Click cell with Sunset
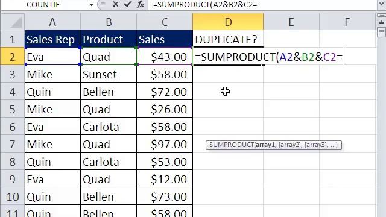The width and height of the screenshot is (386, 217). tap(109, 74)
